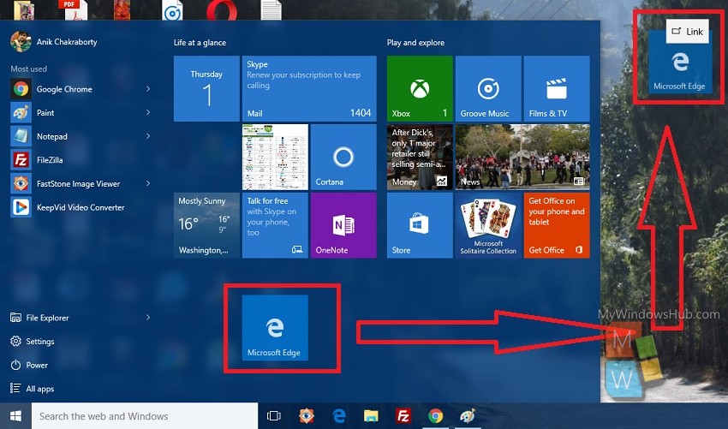Open the Get Office tile
This screenshot has height=429, width=728.
point(557,225)
